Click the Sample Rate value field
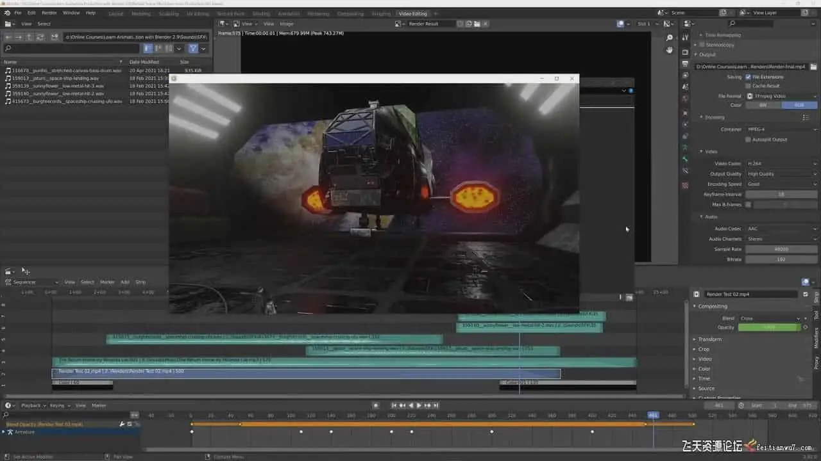Screen dimensions: 821x461 [x=781, y=249]
